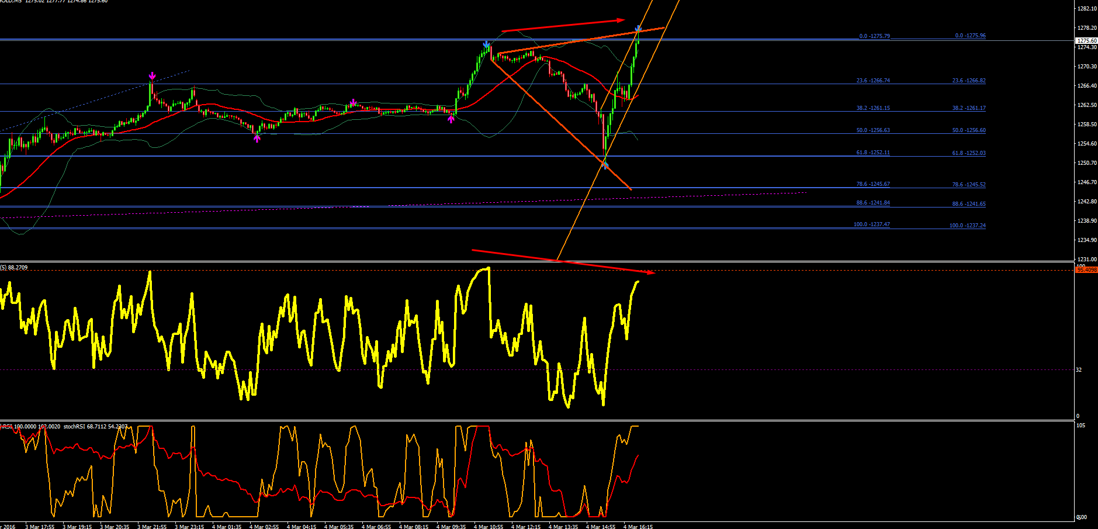This screenshot has width=1098, height=529.
Task: Click the 3 Mar 17:55 time label
Action: tap(40, 527)
